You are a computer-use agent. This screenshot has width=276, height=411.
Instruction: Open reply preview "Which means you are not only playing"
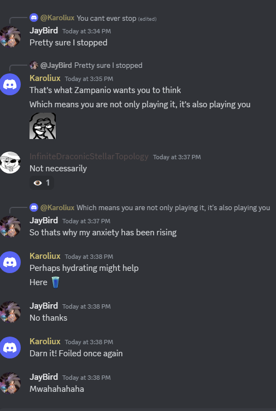click(173, 207)
